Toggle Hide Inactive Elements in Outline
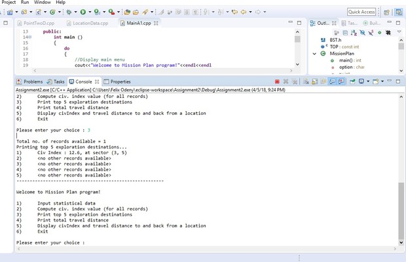The image size is (406, 262). point(388,33)
